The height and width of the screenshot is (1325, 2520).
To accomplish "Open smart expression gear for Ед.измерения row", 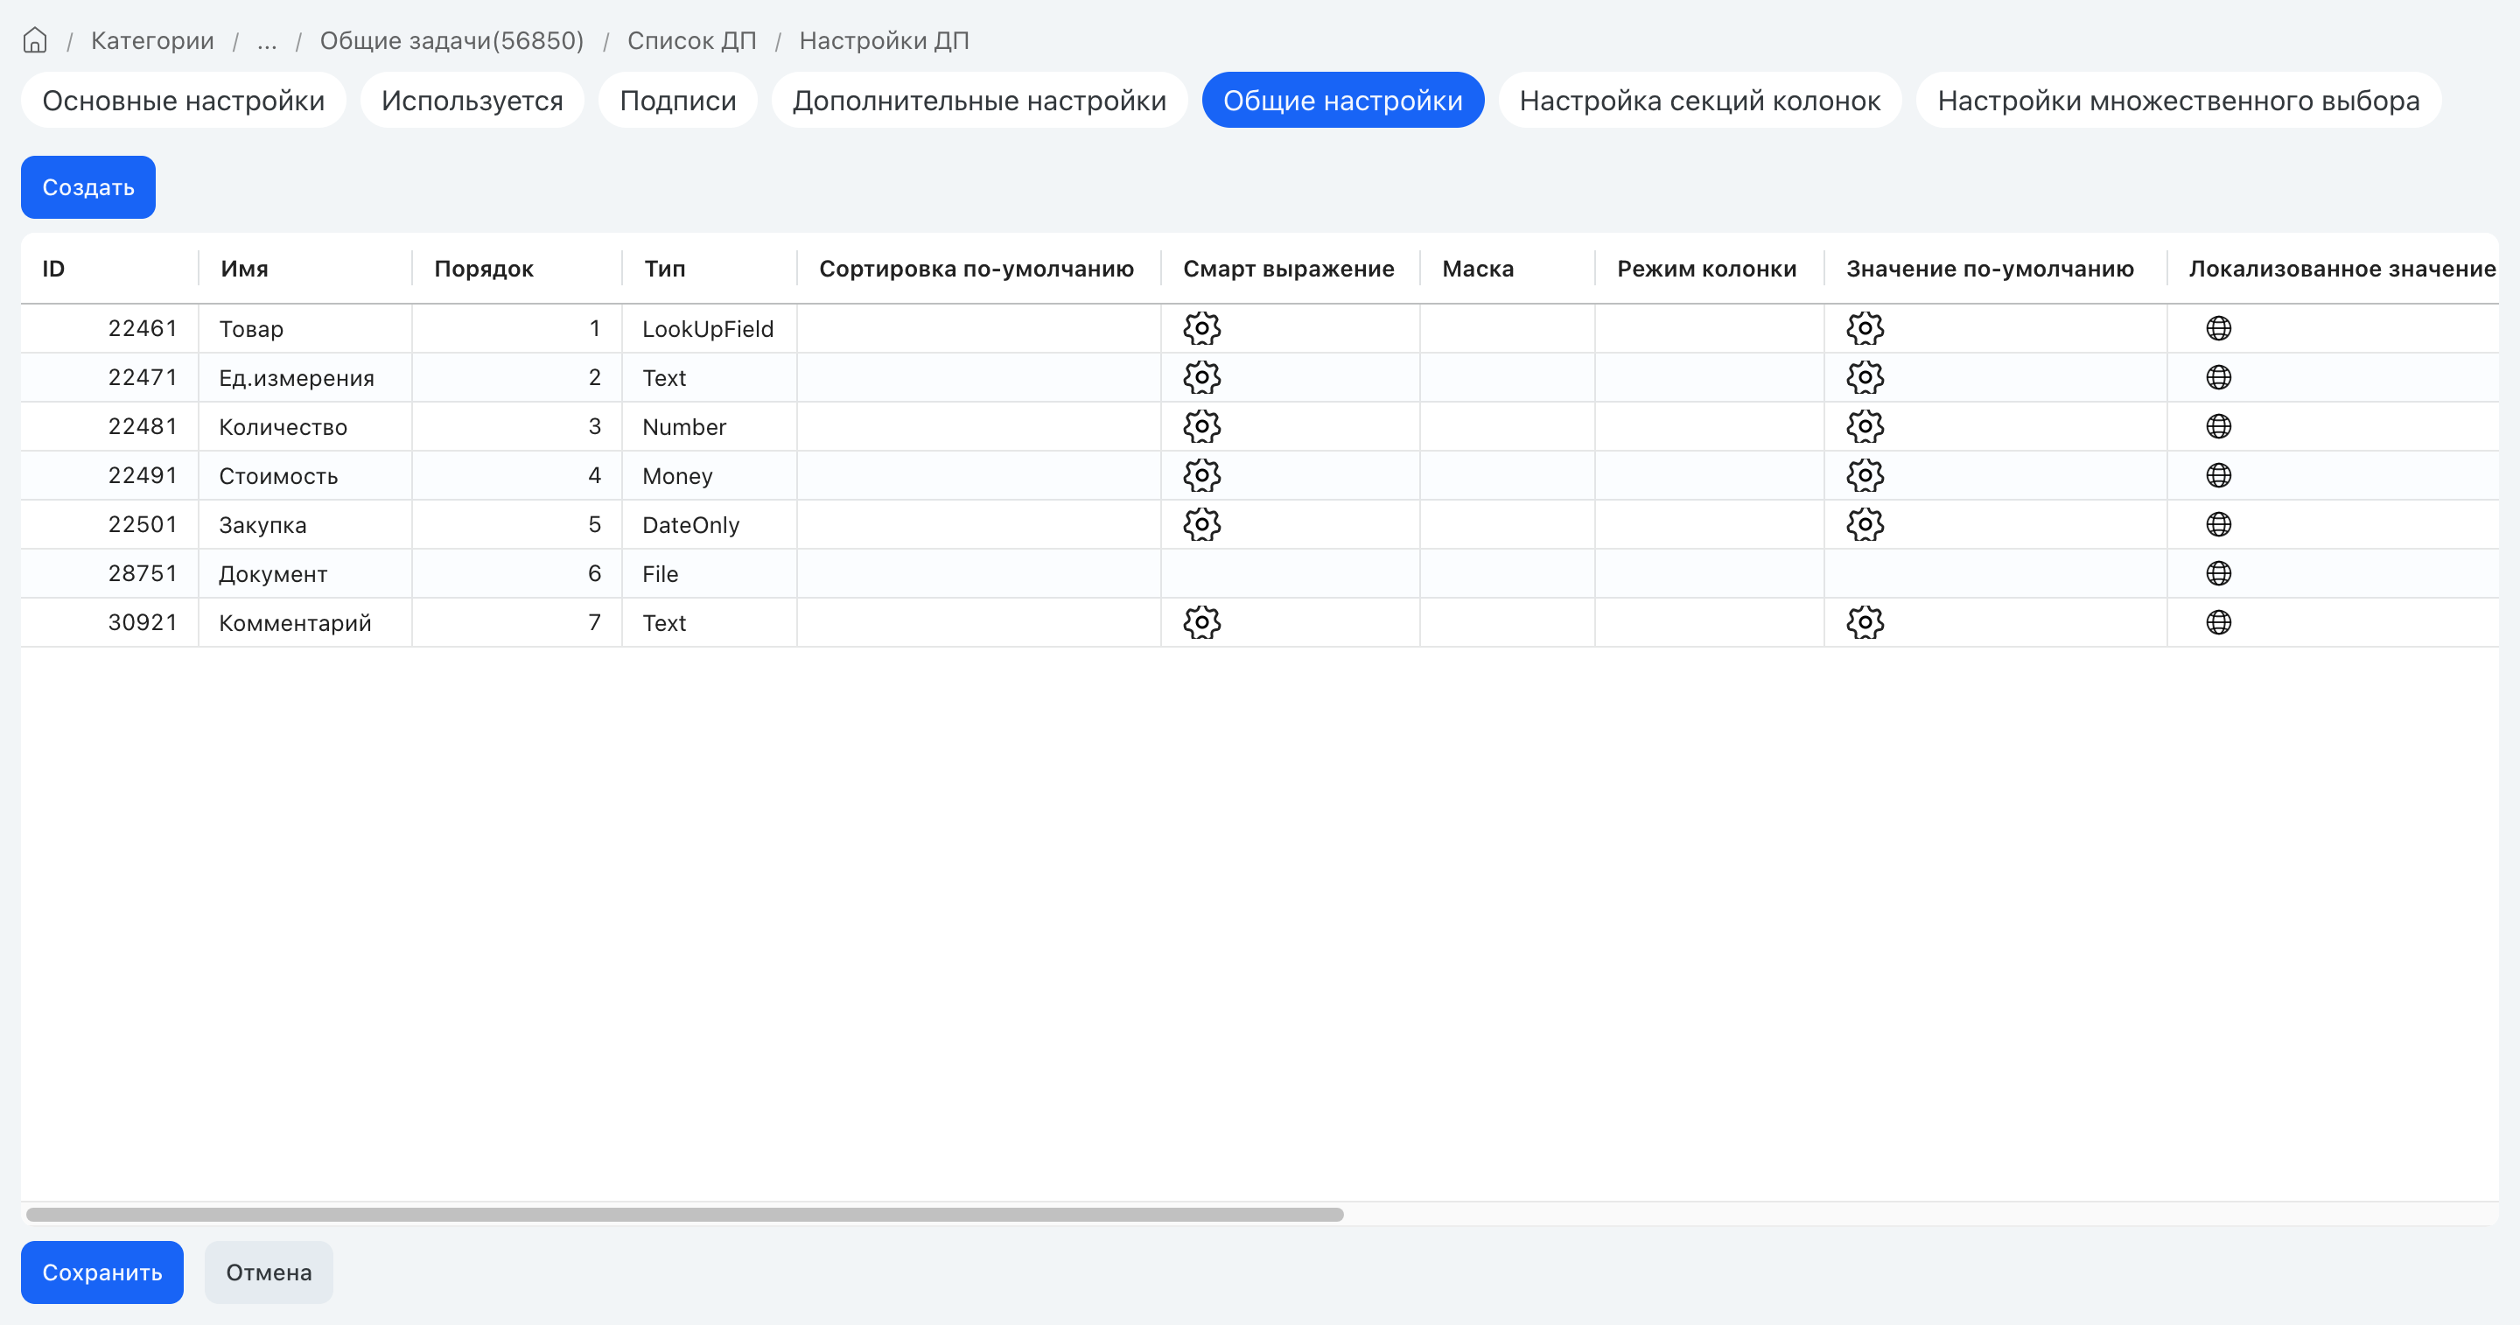I will (1201, 376).
